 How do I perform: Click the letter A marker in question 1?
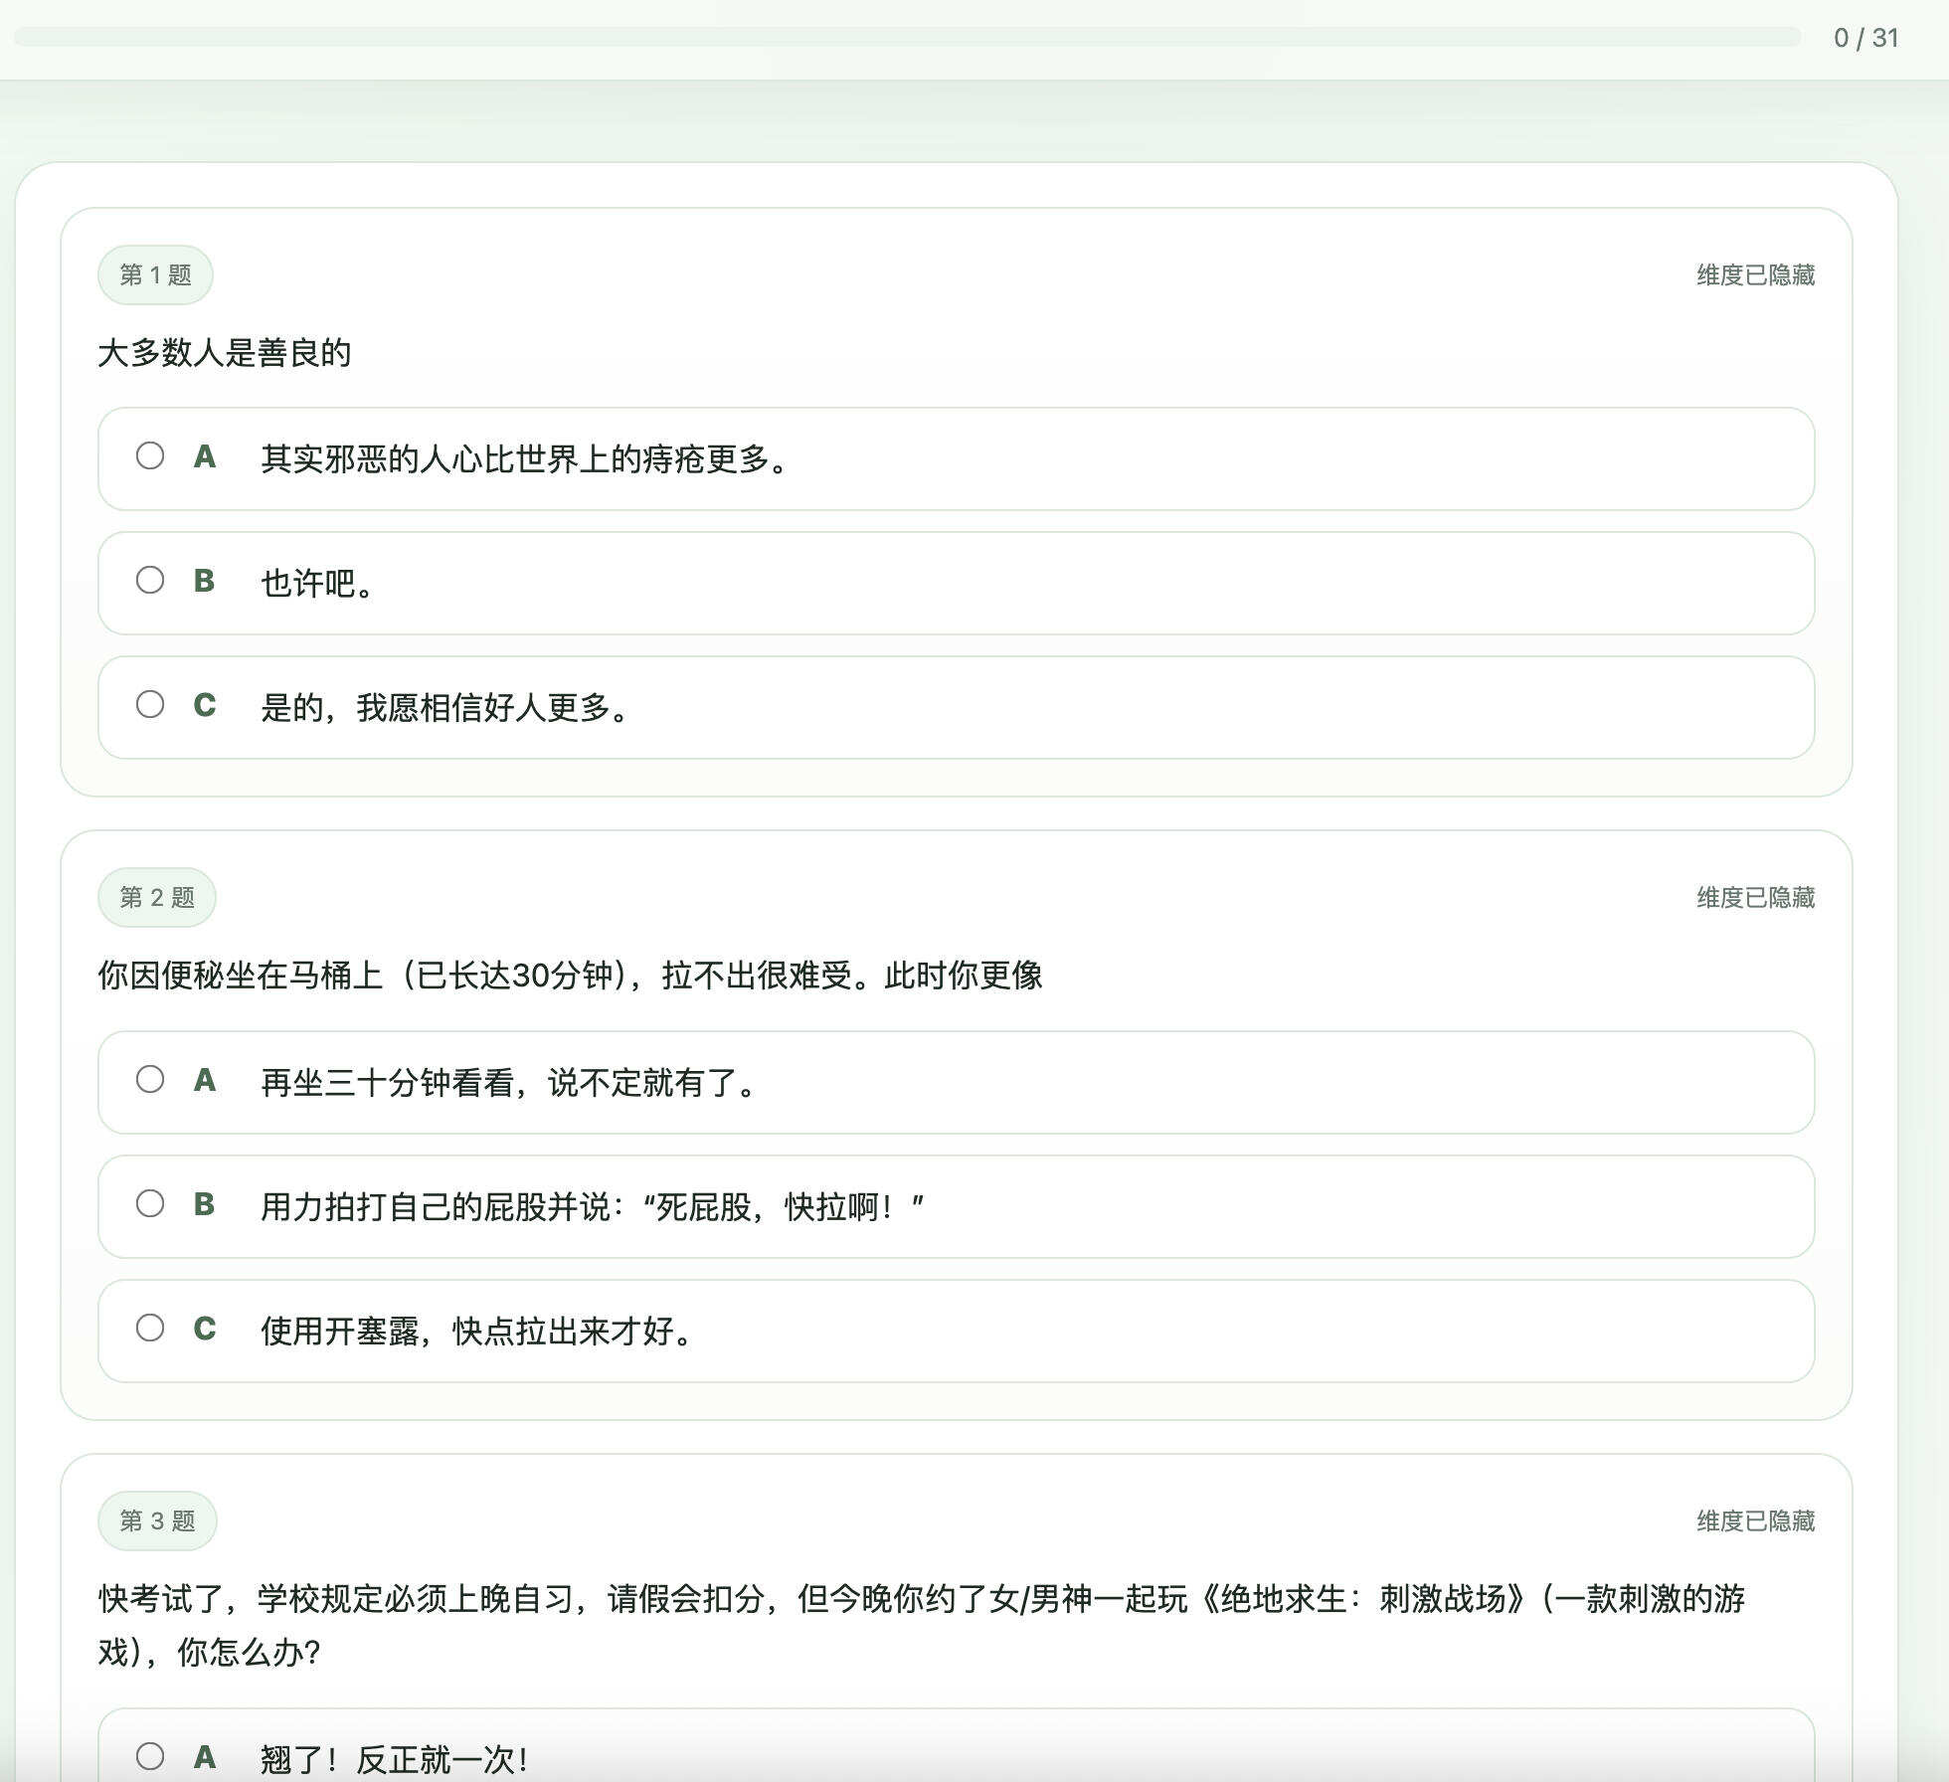click(205, 456)
